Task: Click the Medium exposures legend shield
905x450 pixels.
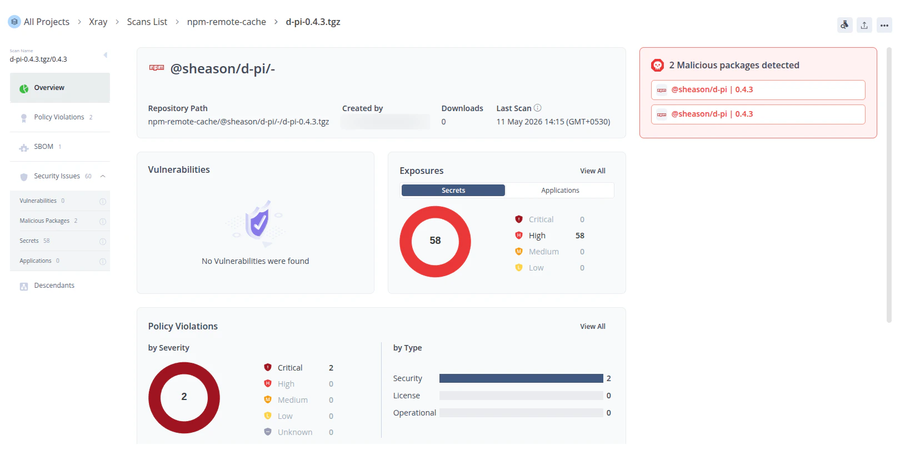Action: 519,252
